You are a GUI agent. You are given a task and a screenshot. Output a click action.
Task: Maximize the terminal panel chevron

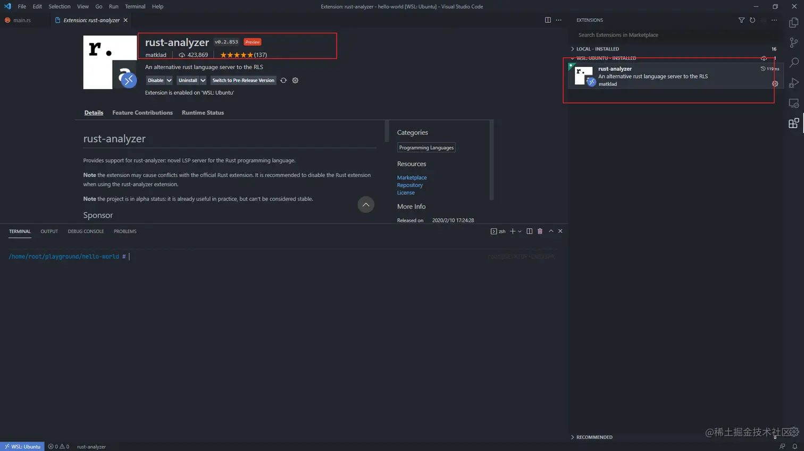[x=551, y=231]
